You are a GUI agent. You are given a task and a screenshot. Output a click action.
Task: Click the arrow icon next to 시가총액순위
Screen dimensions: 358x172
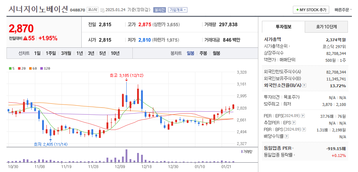pyautogui.click(x=290, y=46)
